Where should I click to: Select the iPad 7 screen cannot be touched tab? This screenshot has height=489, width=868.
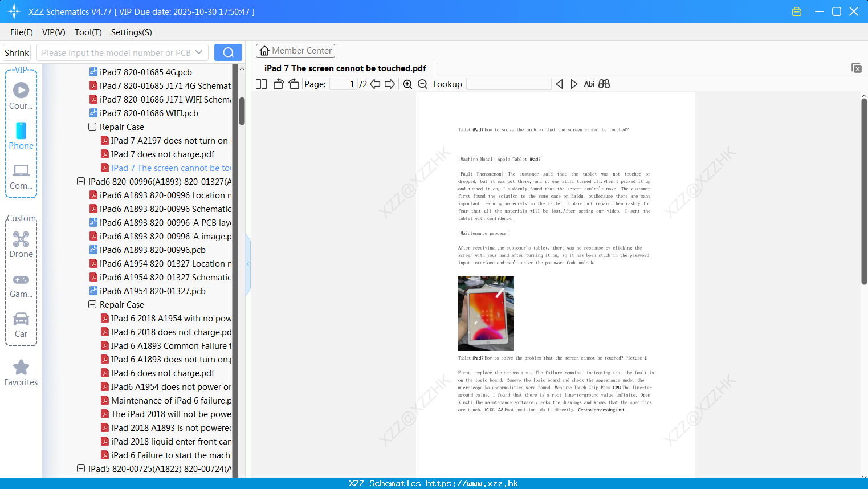click(x=345, y=68)
